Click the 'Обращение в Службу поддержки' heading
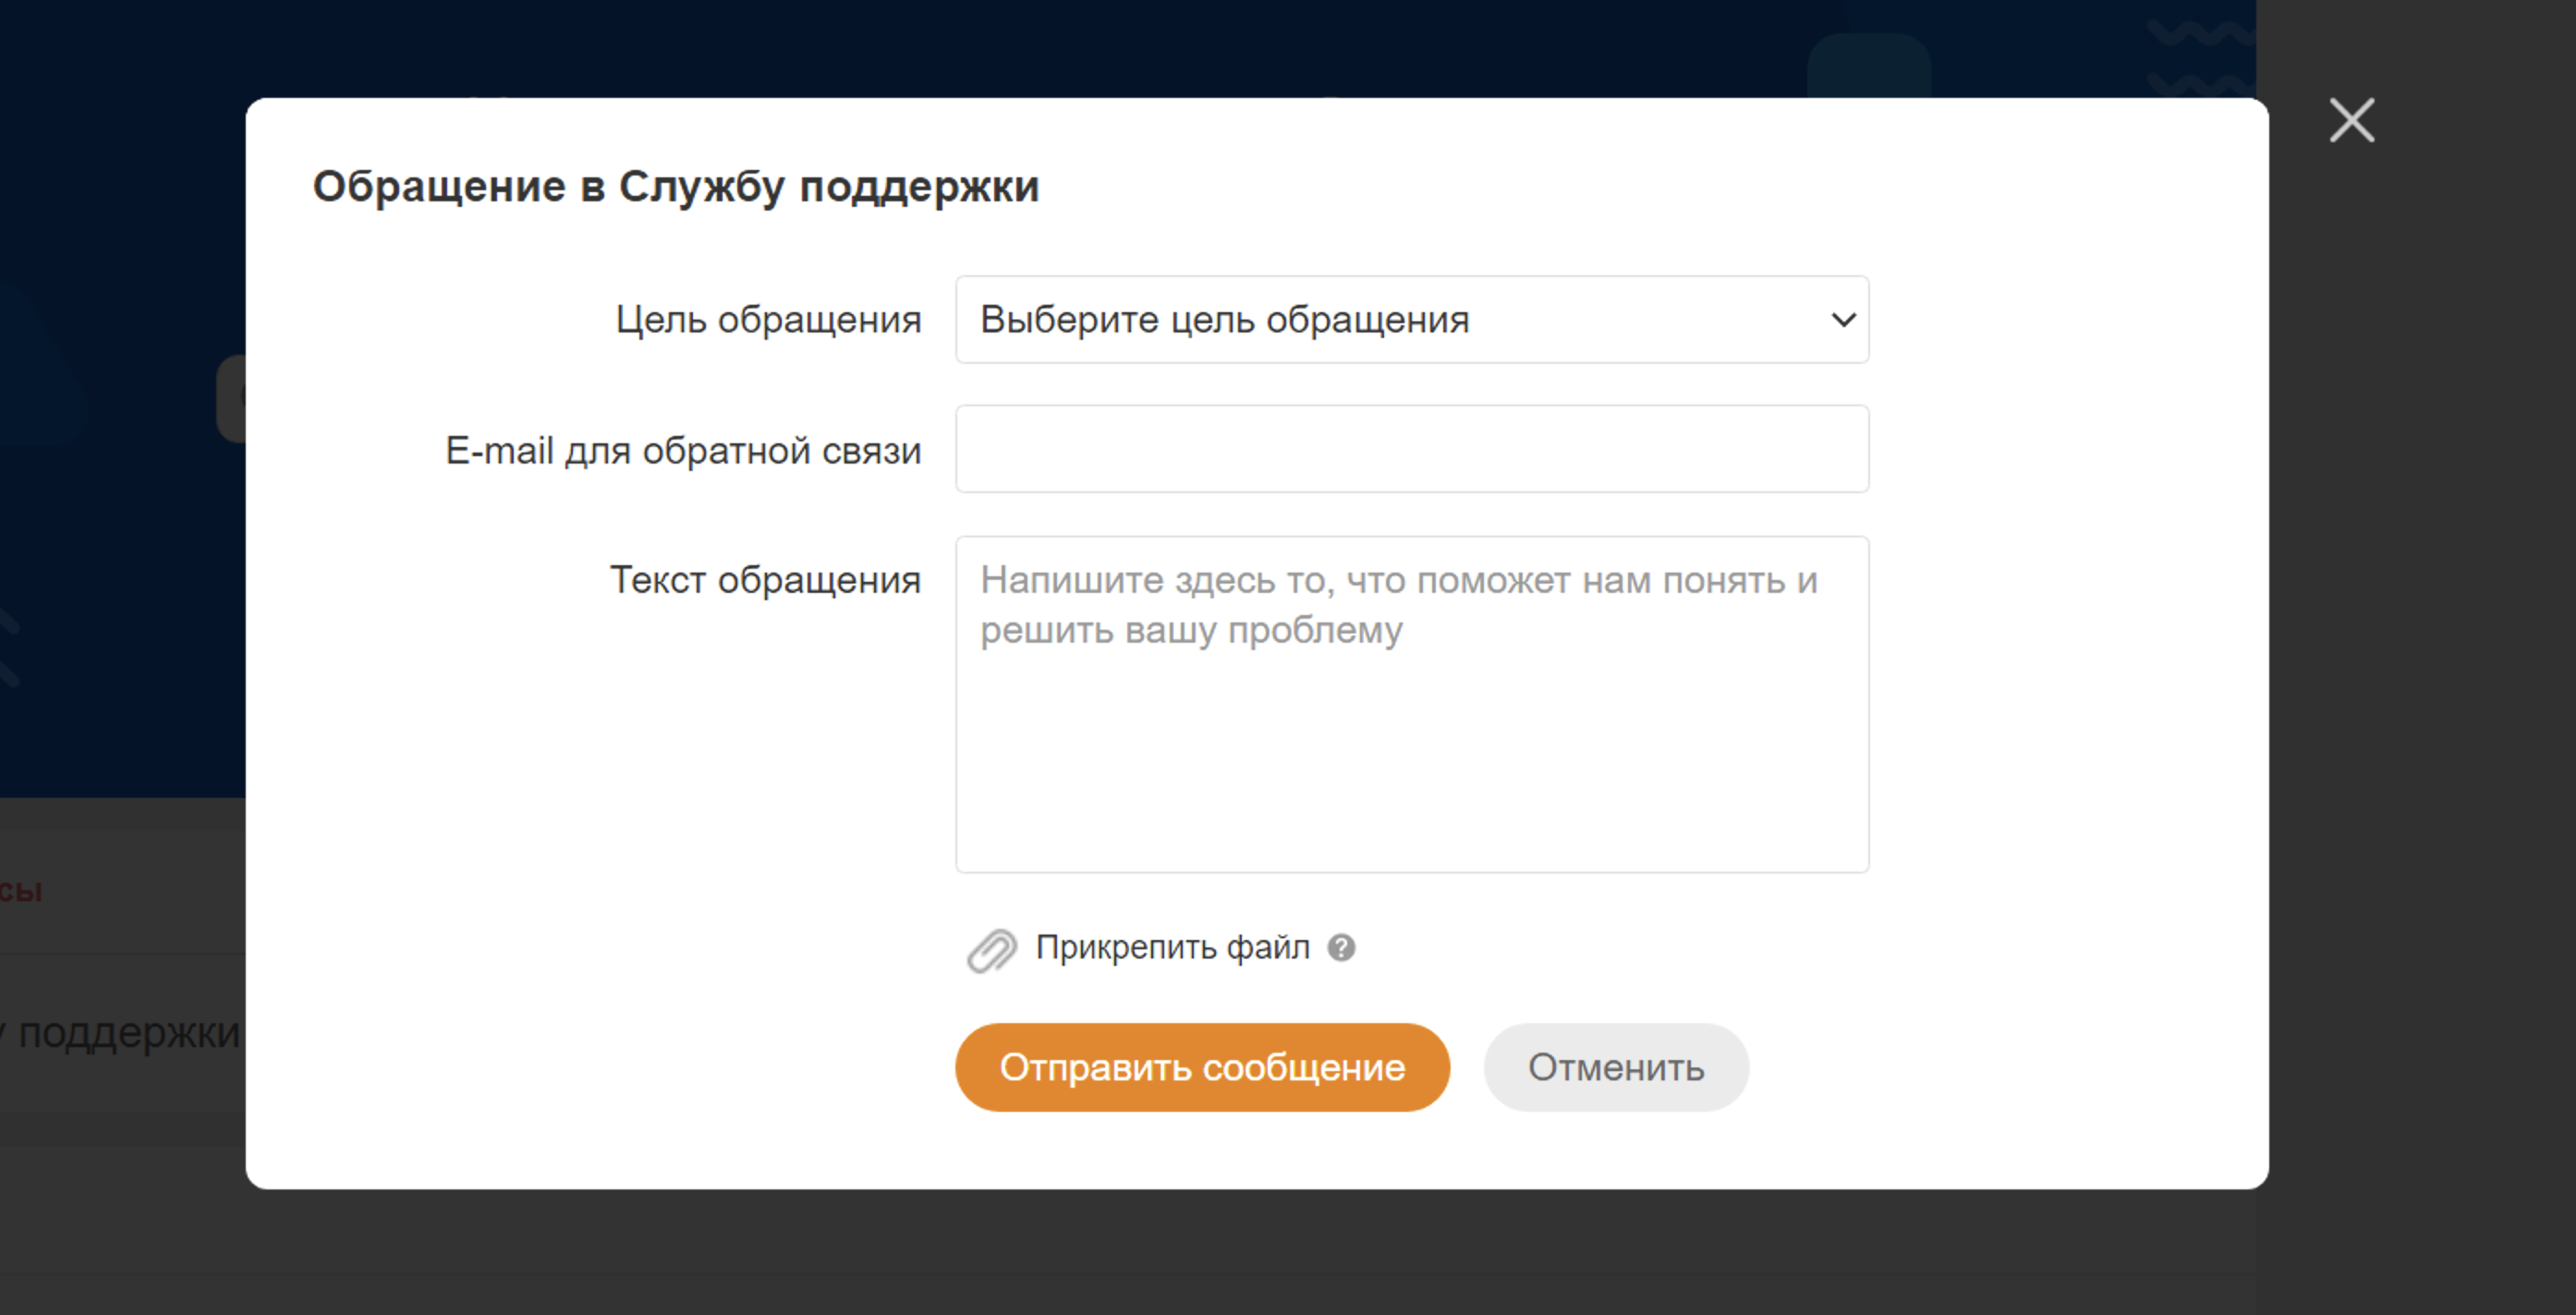This screenshot has width=2576, height=1315. [676, 187]
